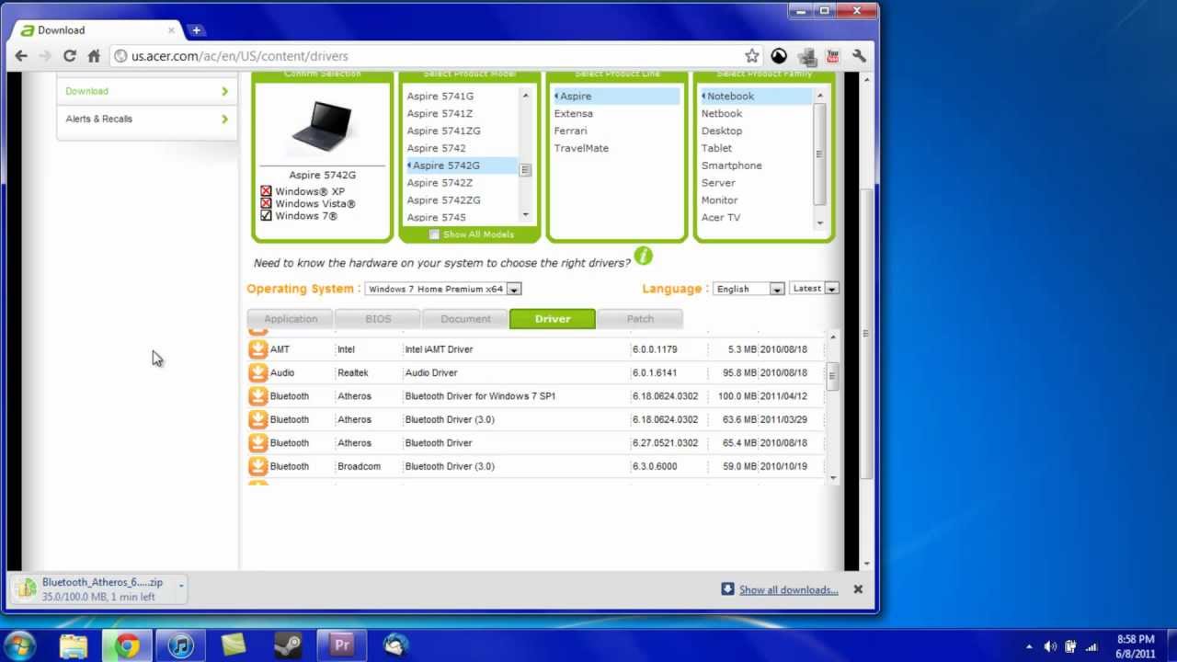Select Aspire 5745 model
This screenshot has height=662, width=1177.
[436, 218]
